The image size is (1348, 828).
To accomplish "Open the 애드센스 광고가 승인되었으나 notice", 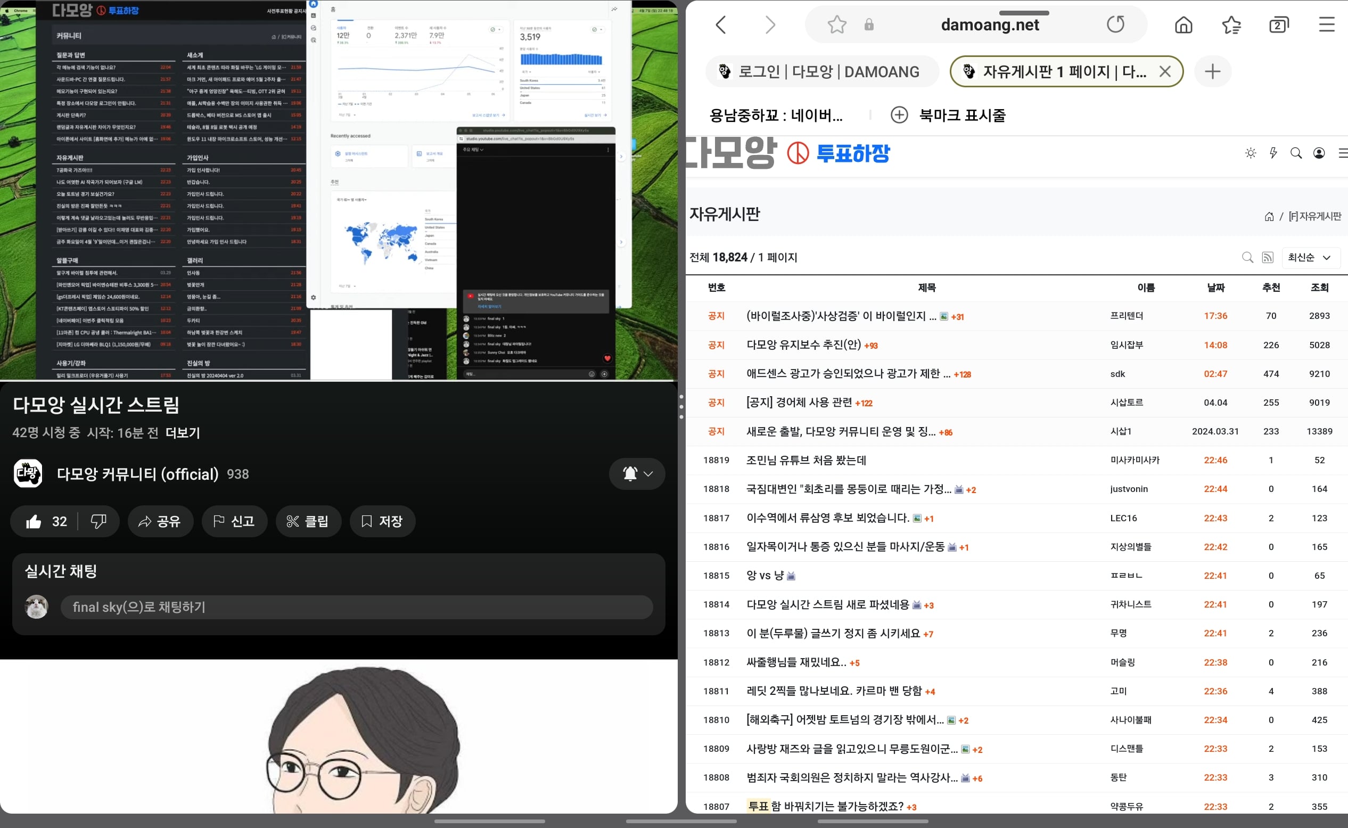I will (848, 374).
